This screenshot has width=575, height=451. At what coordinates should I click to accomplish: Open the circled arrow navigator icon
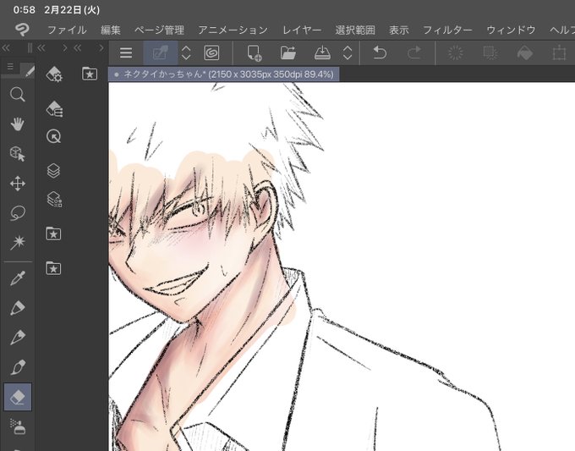click(54, 136)
